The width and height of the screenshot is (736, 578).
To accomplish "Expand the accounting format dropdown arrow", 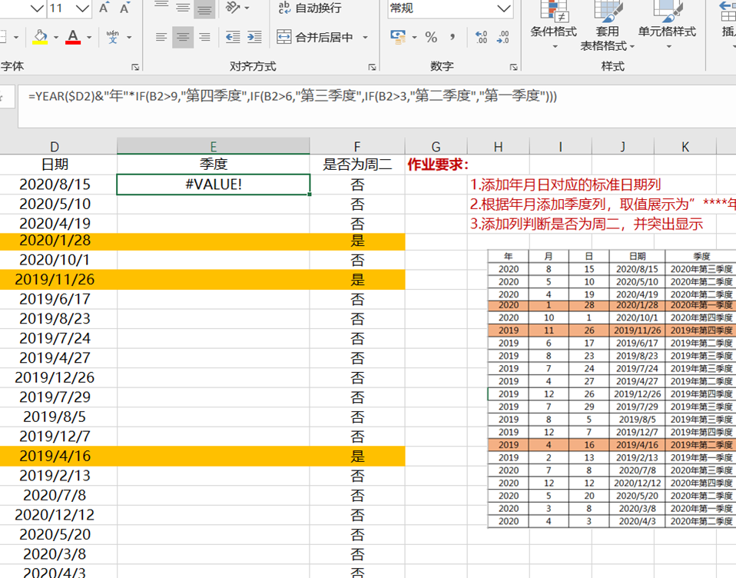I will click(414, 37).
